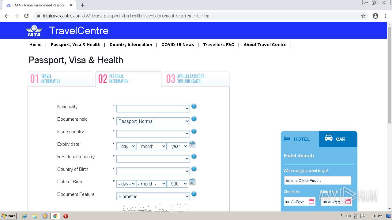Expand the Issue country dropdown
Screen dimensions: 392x220
[x=153, y=134]
